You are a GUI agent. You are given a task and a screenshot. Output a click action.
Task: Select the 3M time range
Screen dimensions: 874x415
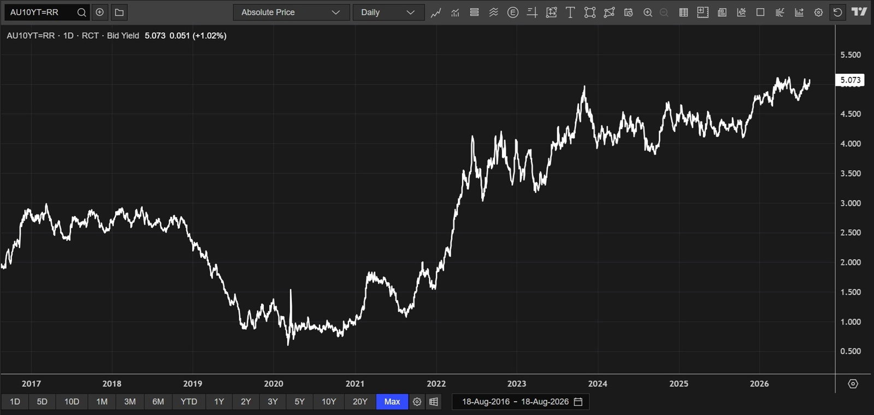point(130,402)
